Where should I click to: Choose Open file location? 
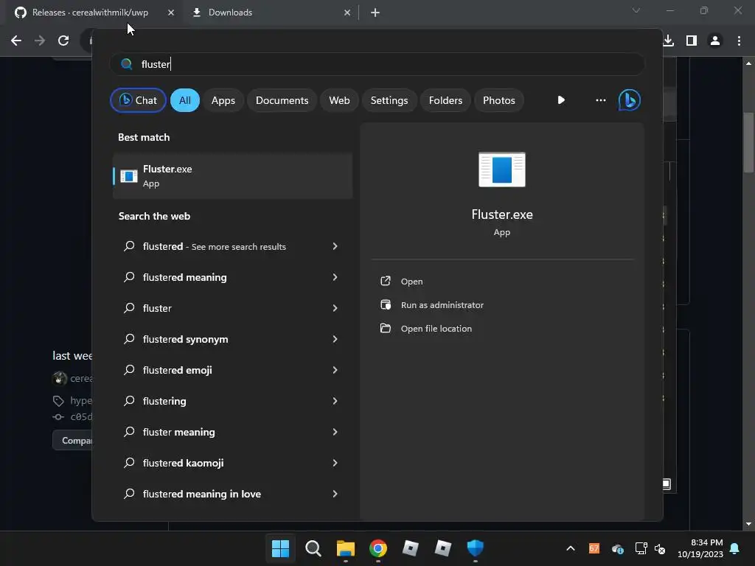(x=436, y=329)
